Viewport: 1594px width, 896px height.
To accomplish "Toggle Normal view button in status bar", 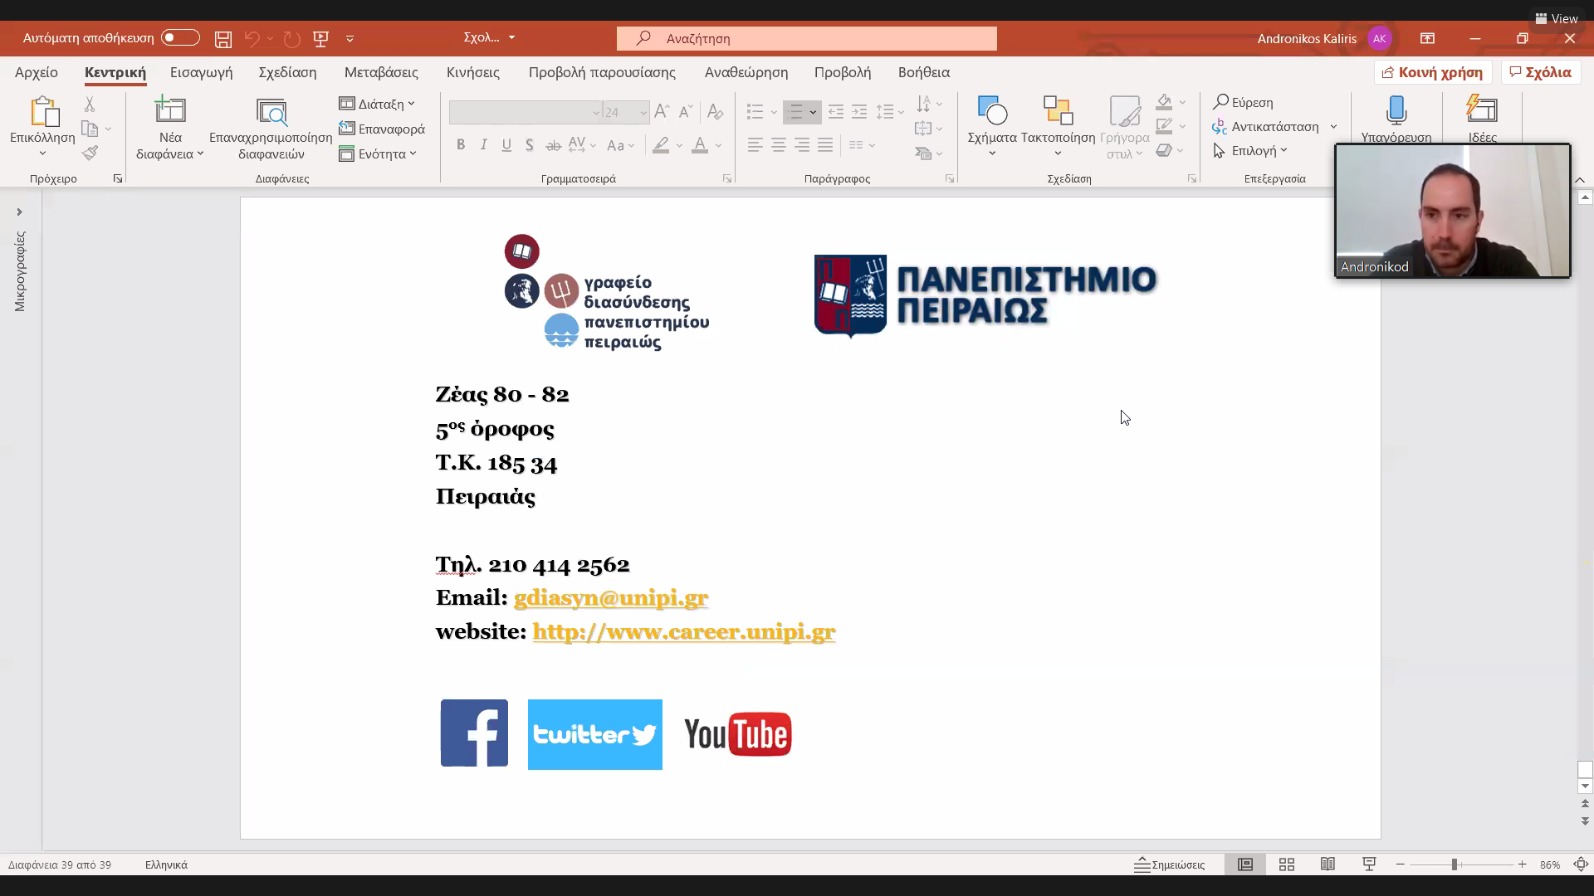I will pyautogui.click(x=1245, y=864).
